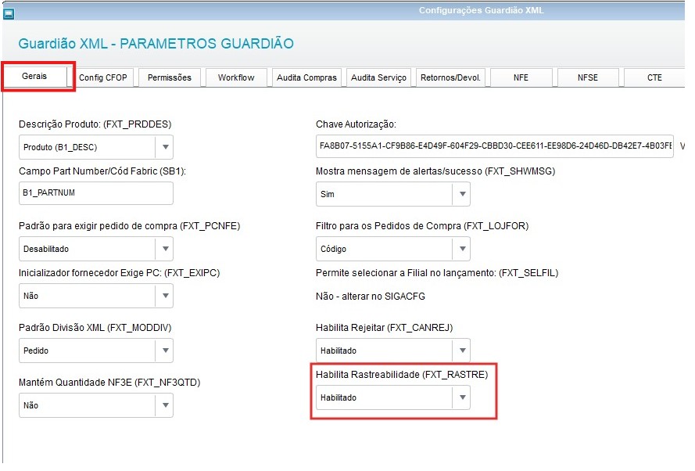Click the 'Mantém Quantidade NF3E (FXT_NF3QTD)' label
The height and width of the screenshot is (471, 695).
[109, 383]
